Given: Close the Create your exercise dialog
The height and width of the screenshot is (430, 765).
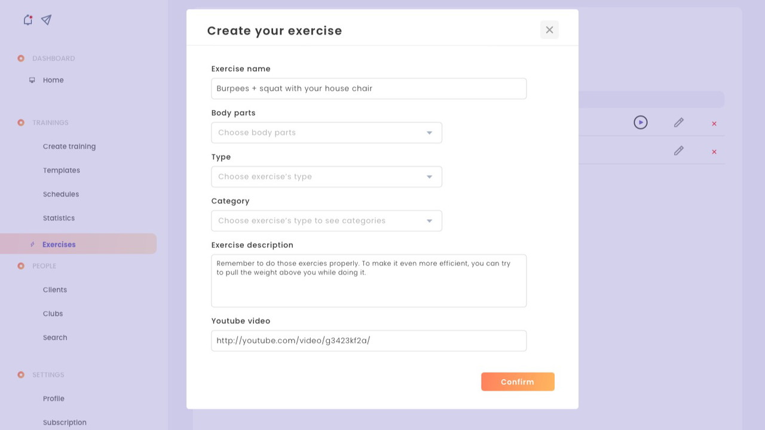Looking at the screenshot, I should (549, 30).
